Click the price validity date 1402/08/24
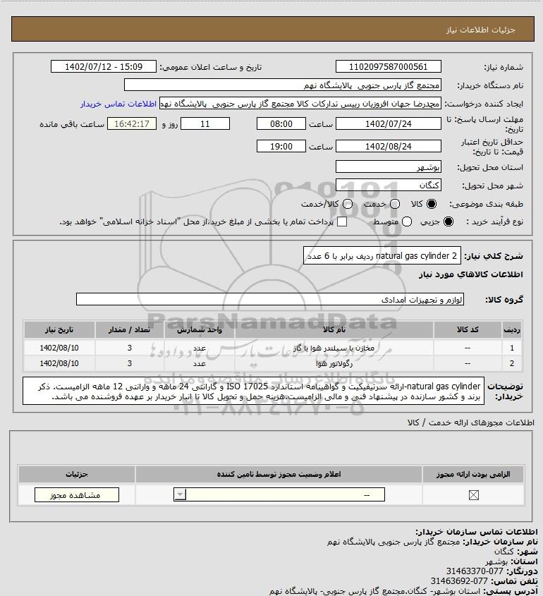The image size is (543, 596). (389, 146)
